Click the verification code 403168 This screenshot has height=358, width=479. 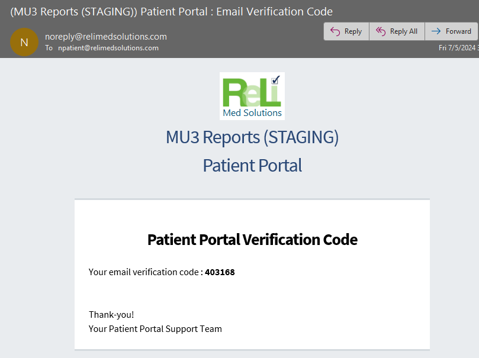coord(220,272)
